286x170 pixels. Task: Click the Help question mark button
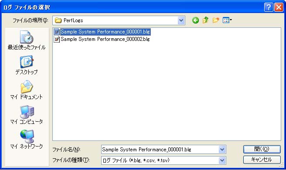point(269,7)
